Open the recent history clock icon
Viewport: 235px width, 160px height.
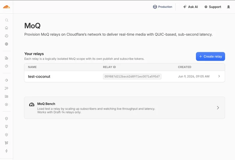(x=7, y=36)
